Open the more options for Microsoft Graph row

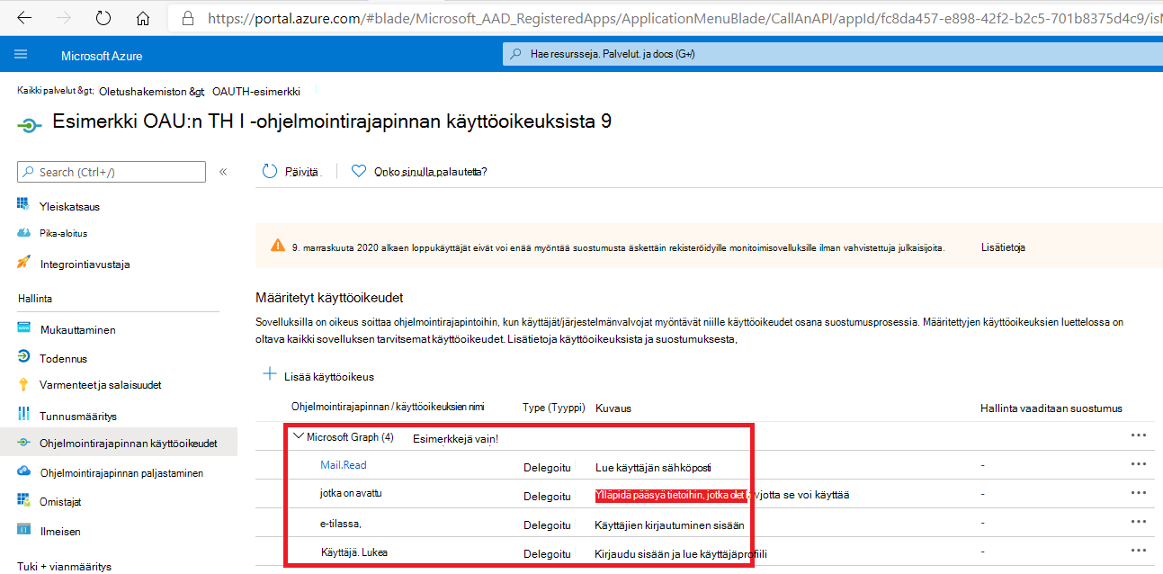(1138, 435)
